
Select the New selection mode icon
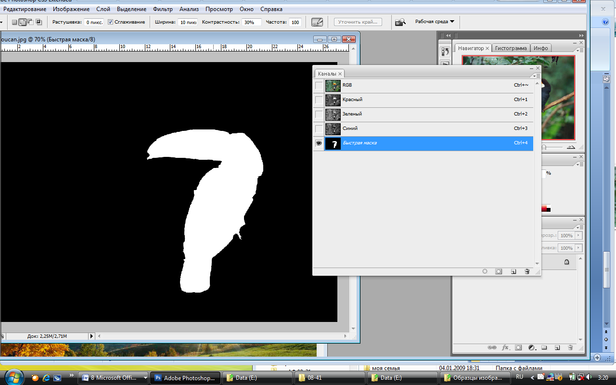pyautogui.click(x=14, y=22)
